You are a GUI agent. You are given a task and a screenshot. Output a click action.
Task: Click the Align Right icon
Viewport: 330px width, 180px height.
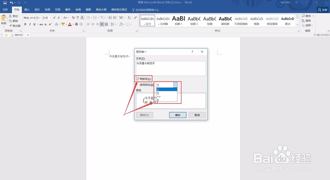click(x=97, y=24)
